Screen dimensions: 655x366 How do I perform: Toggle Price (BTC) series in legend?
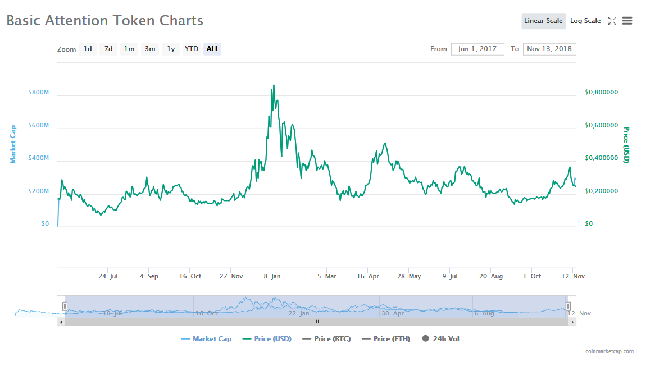327,339
